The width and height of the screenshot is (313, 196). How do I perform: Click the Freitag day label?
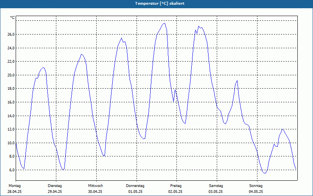point(176,186)
